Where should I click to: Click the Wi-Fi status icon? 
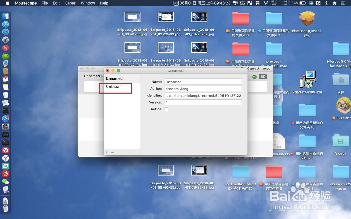click(x=266, y=3)
